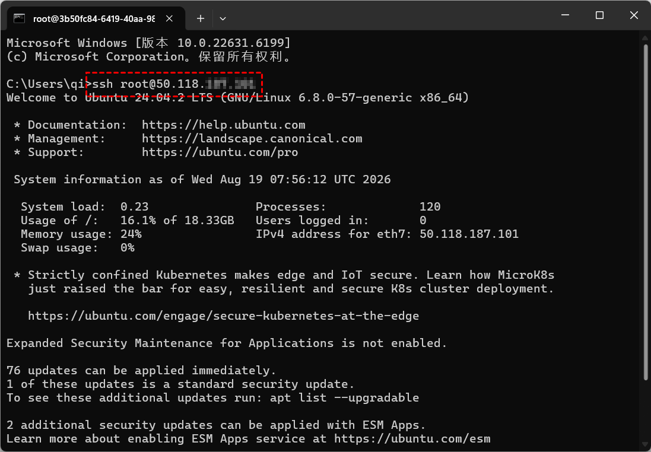
Task: Click '76 updates can be applied immediately.'
Action: tap(141, 370)
